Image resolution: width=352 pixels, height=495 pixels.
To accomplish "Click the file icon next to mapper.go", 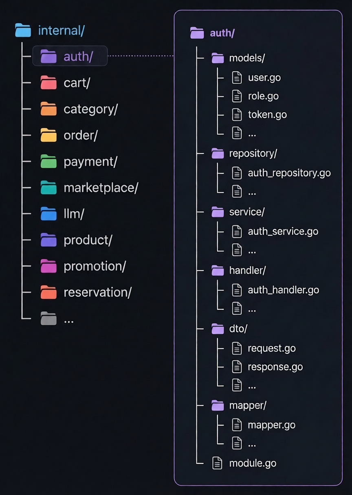I will point(237,425).
